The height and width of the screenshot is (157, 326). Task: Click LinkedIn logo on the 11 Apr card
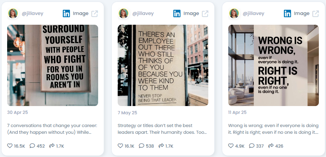pyautogui.click(x=287, y=13)
